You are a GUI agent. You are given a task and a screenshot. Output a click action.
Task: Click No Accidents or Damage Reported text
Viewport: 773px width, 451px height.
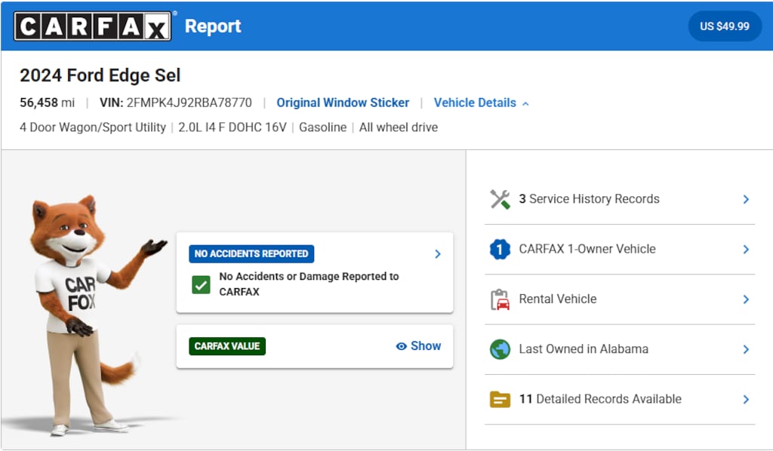point(309,284)
